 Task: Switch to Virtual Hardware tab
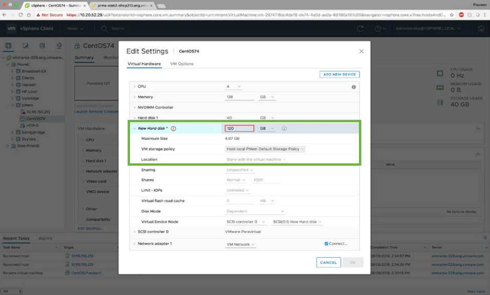click(144, 64)
